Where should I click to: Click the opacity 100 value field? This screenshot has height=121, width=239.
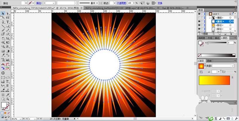(x=130, y=3)
